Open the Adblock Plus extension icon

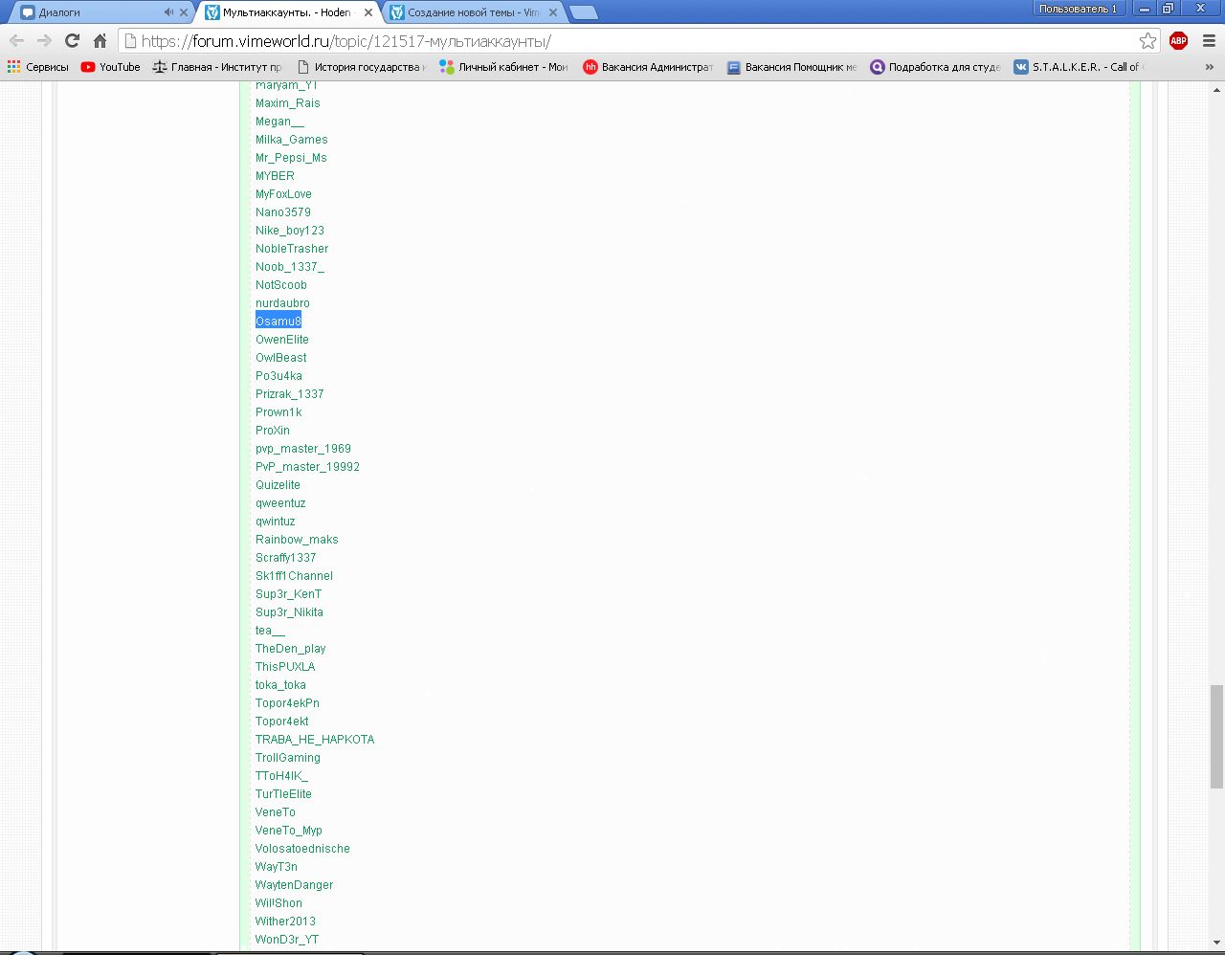pyautogui.click(x=1178, y=40)
